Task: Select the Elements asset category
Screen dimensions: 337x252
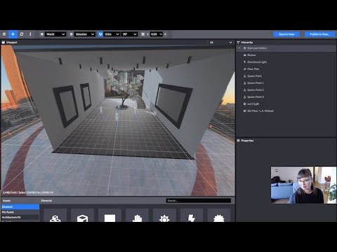Action: (20, 207)
